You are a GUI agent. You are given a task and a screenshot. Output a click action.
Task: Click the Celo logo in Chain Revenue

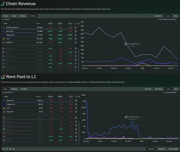(x=4, y=39)
